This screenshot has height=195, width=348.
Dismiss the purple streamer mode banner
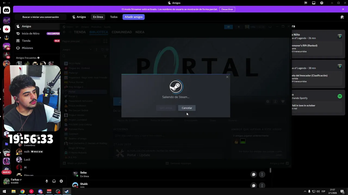point(343,9)
